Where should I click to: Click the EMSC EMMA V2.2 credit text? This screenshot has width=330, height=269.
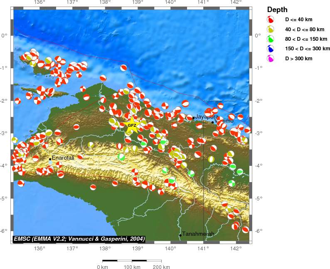79,239
